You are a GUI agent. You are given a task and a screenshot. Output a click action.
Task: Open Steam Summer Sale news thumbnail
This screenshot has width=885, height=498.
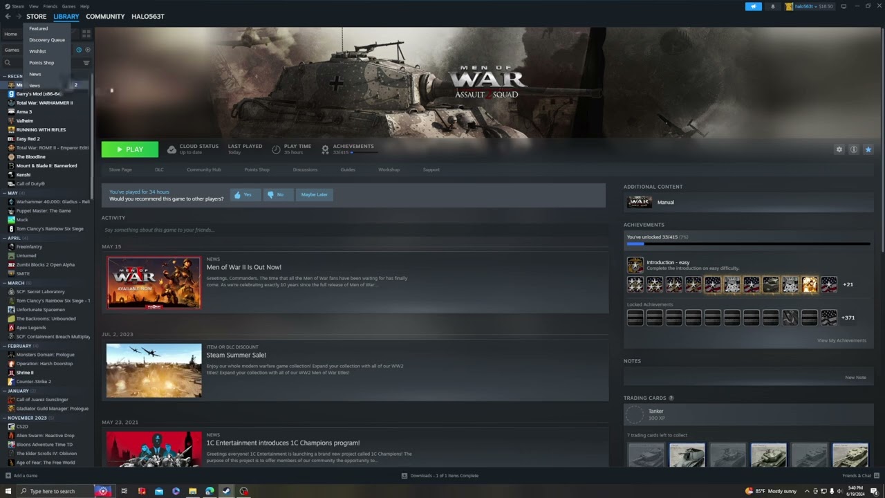pyautogui.click(x=154, y=370)
